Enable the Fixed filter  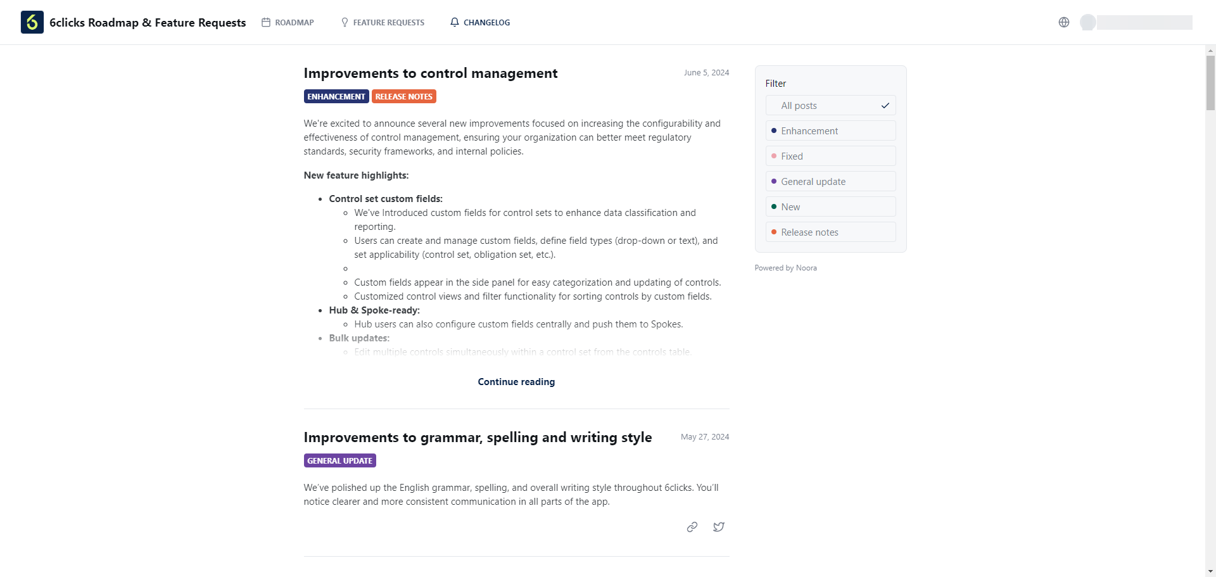[x=830, y=156]
